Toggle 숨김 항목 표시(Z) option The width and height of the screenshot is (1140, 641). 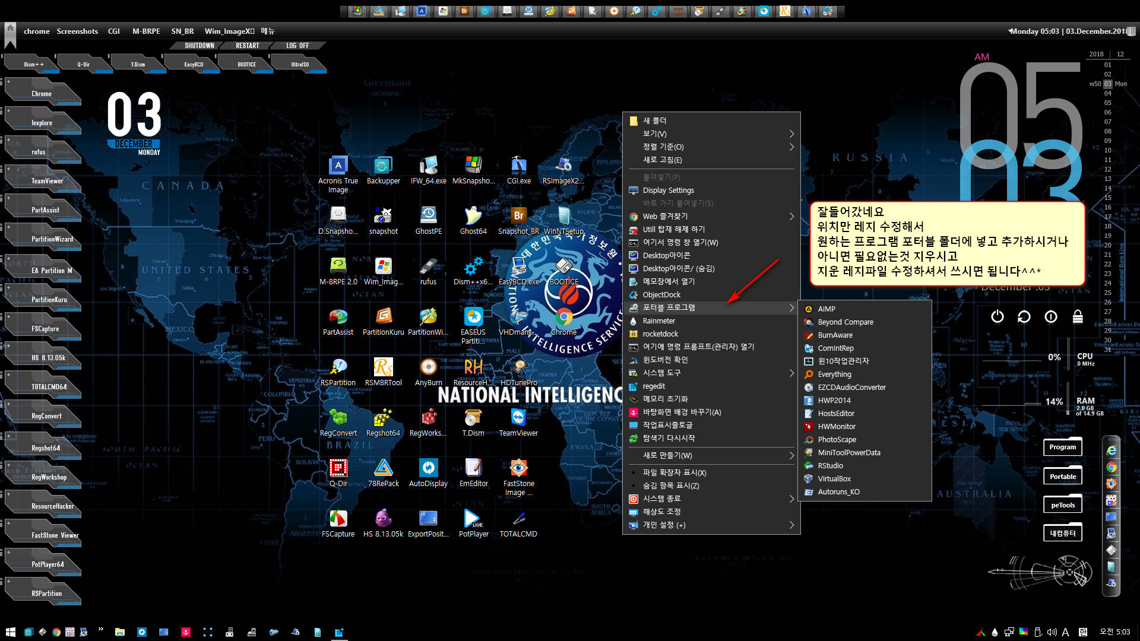pos(711,485)
